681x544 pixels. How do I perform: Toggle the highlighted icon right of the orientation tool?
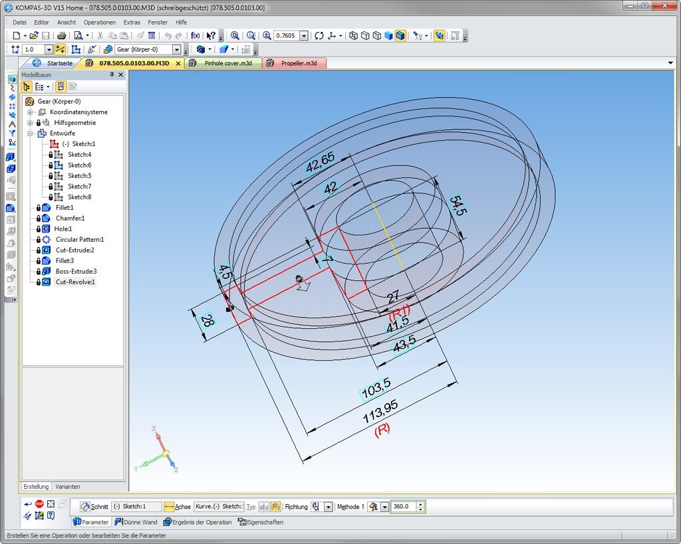[x=439, y=36]
